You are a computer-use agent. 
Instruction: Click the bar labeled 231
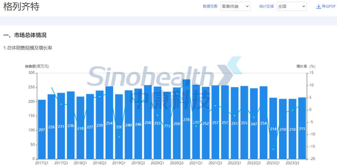tap(61, 126)
